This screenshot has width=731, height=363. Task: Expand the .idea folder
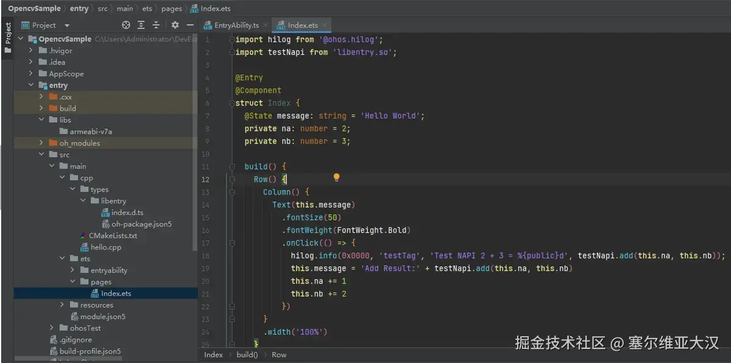coord(31,62)
